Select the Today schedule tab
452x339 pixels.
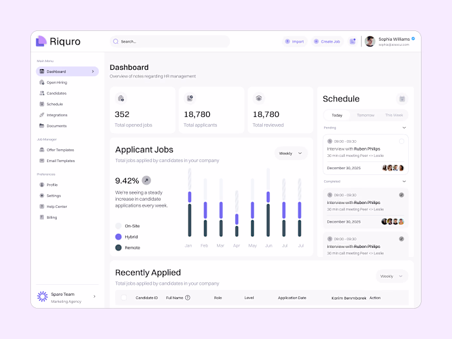pyautogui.click(x=336, y=115)
